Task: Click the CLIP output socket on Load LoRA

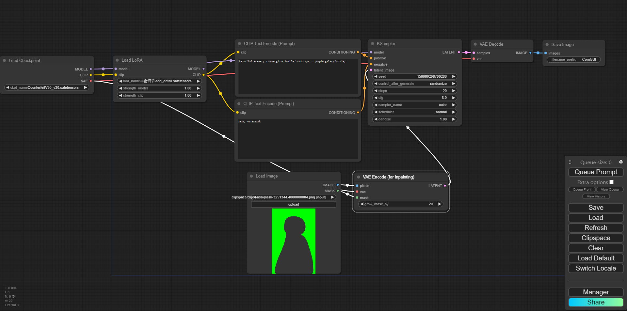Action: click(x=203, y=75)
